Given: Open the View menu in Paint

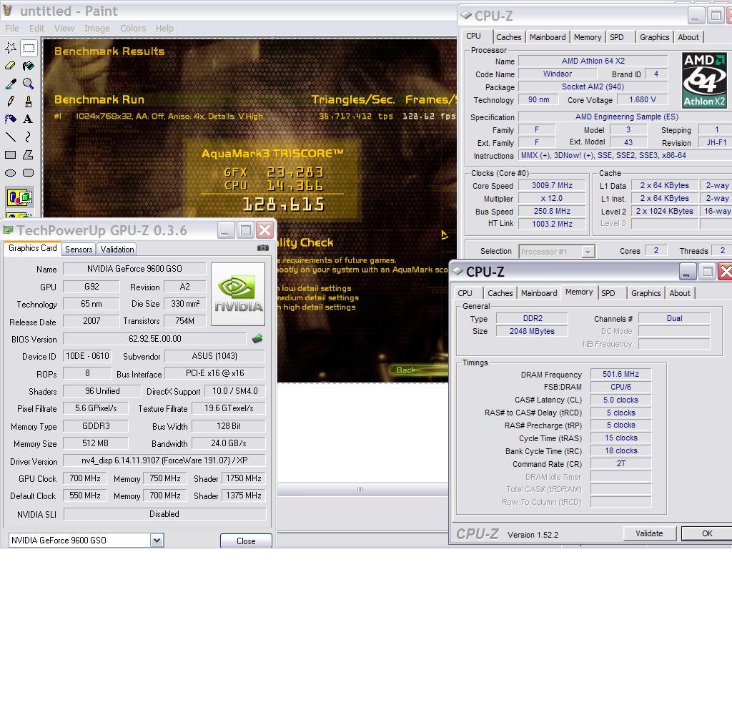Looking at the screenshot, I should [x=64, y=29].
